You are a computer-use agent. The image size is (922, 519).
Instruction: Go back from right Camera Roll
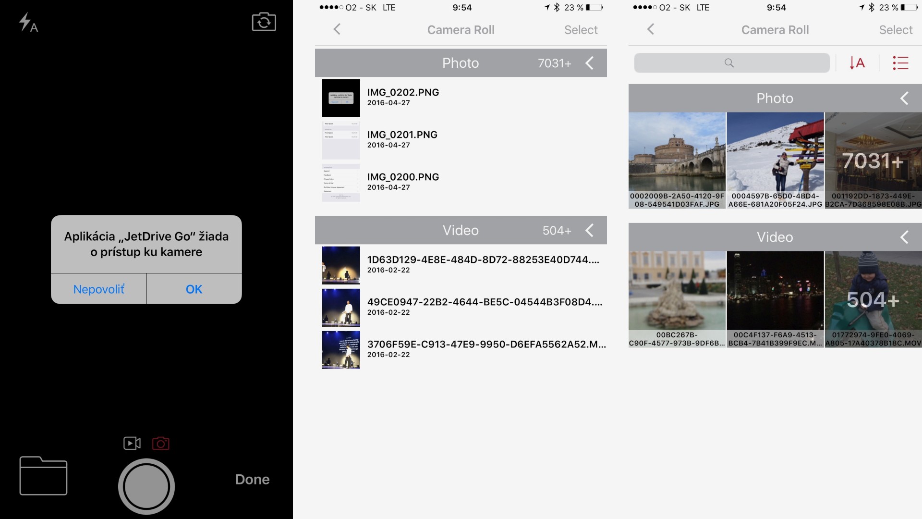(x=651, y=29)
